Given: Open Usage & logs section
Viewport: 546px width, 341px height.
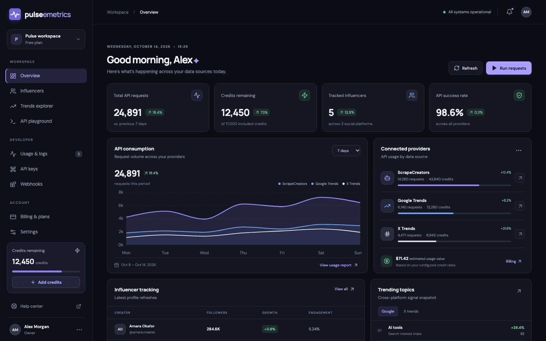Looking at the screenshot, I should [x=46, y=154].
